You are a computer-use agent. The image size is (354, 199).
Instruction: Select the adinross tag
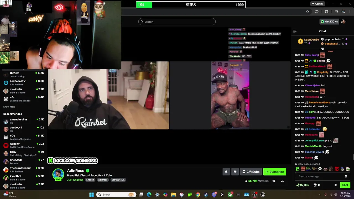(103, 180)
